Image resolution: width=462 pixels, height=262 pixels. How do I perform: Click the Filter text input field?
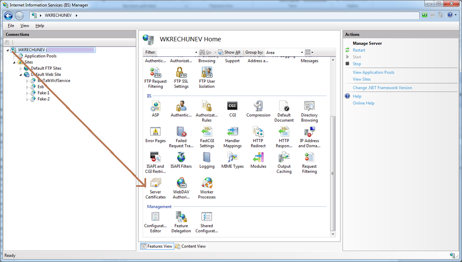[175, 52]
